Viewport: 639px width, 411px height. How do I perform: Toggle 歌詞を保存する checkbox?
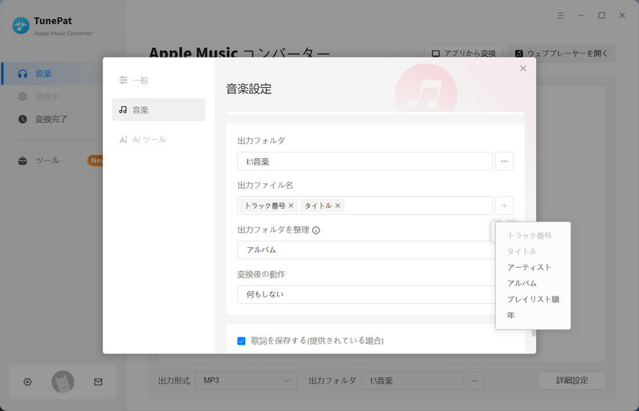241,341
